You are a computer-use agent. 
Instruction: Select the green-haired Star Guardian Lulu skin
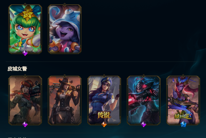pos(25,29)
